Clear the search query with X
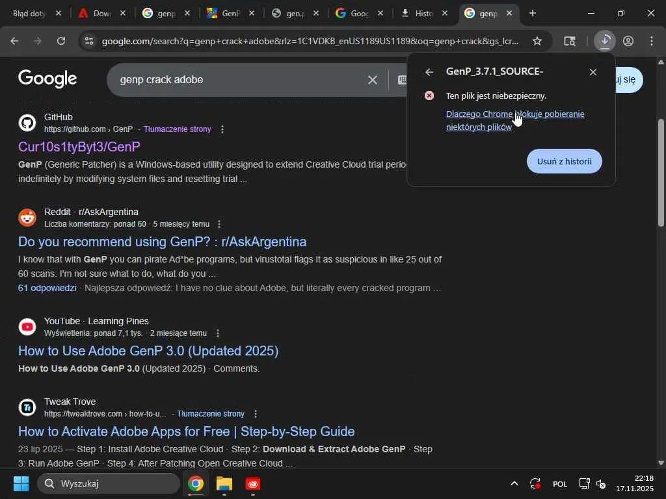 tap(373, 80)
